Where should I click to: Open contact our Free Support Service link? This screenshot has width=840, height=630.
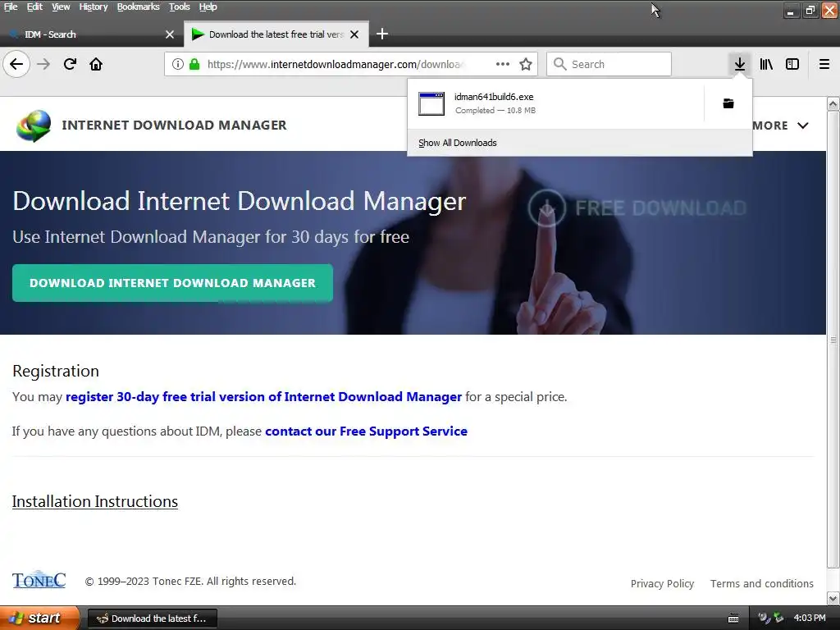click(x=367, y=431)
